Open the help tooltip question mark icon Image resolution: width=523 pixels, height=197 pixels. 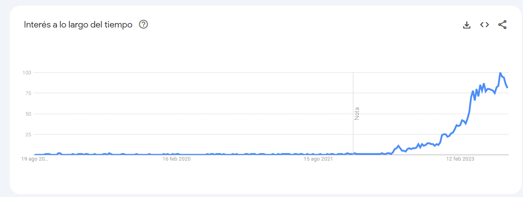click(143, 24)
